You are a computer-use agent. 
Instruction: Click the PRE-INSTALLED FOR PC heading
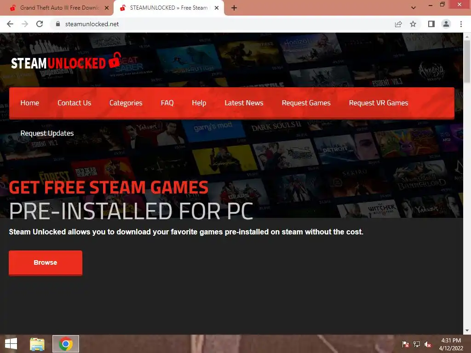point(131,211)
